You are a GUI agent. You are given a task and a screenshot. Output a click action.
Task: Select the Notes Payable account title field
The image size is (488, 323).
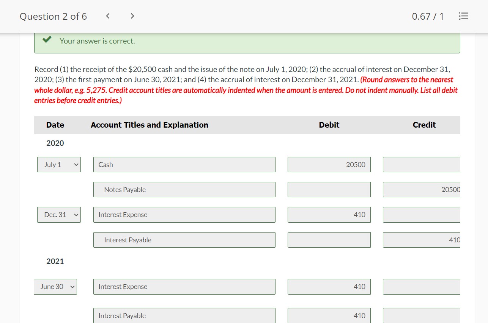click(x=184, y=190)
